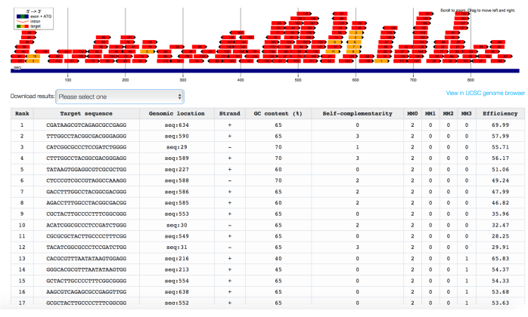This screenshot has width=528, height=317.
Task: Select orange target marker 3 in the viewer
Action: click(x=33, y=61)
